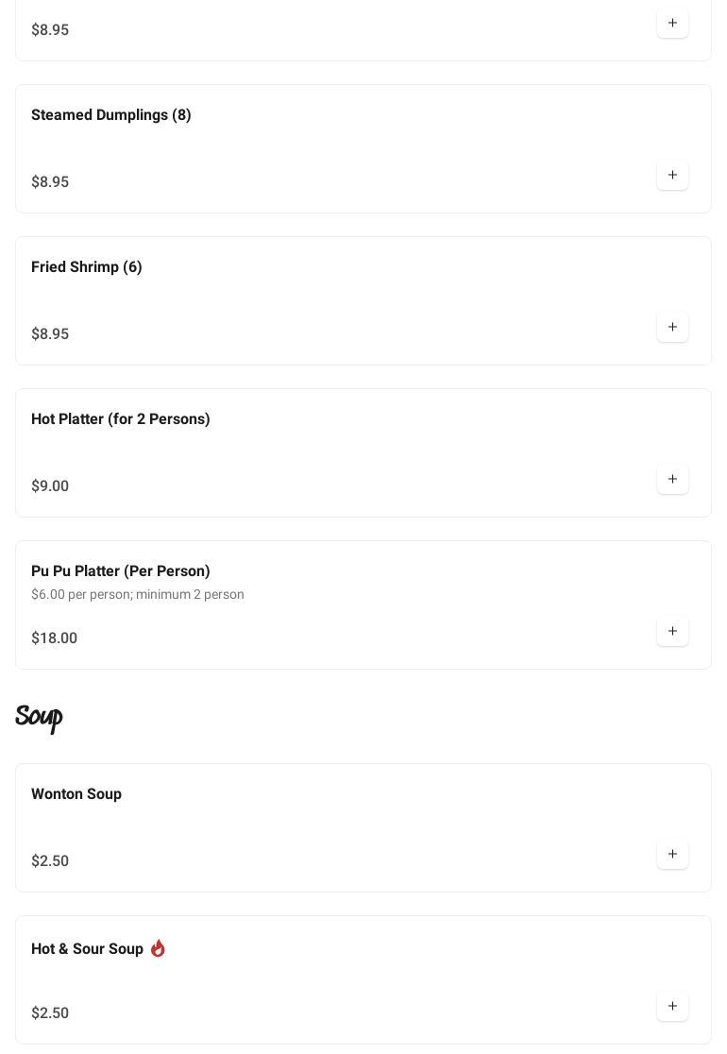Click the Soup section heading

(x=39, y=718)
